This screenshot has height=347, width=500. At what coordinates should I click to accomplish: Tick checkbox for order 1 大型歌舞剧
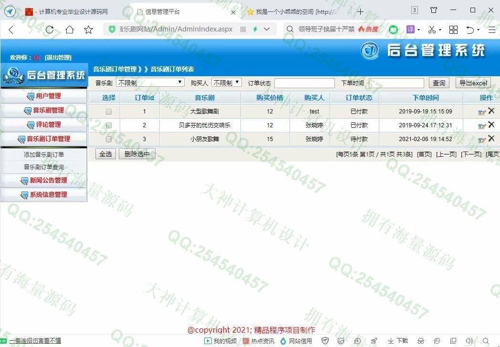click(109, 112)
